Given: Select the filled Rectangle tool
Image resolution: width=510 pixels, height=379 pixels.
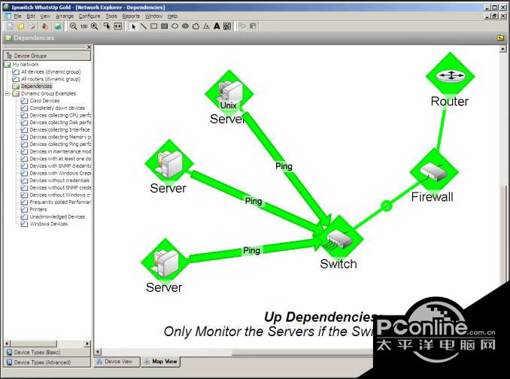Looking at the screenshot, I should pyautogui.click(x=164, y=26).
